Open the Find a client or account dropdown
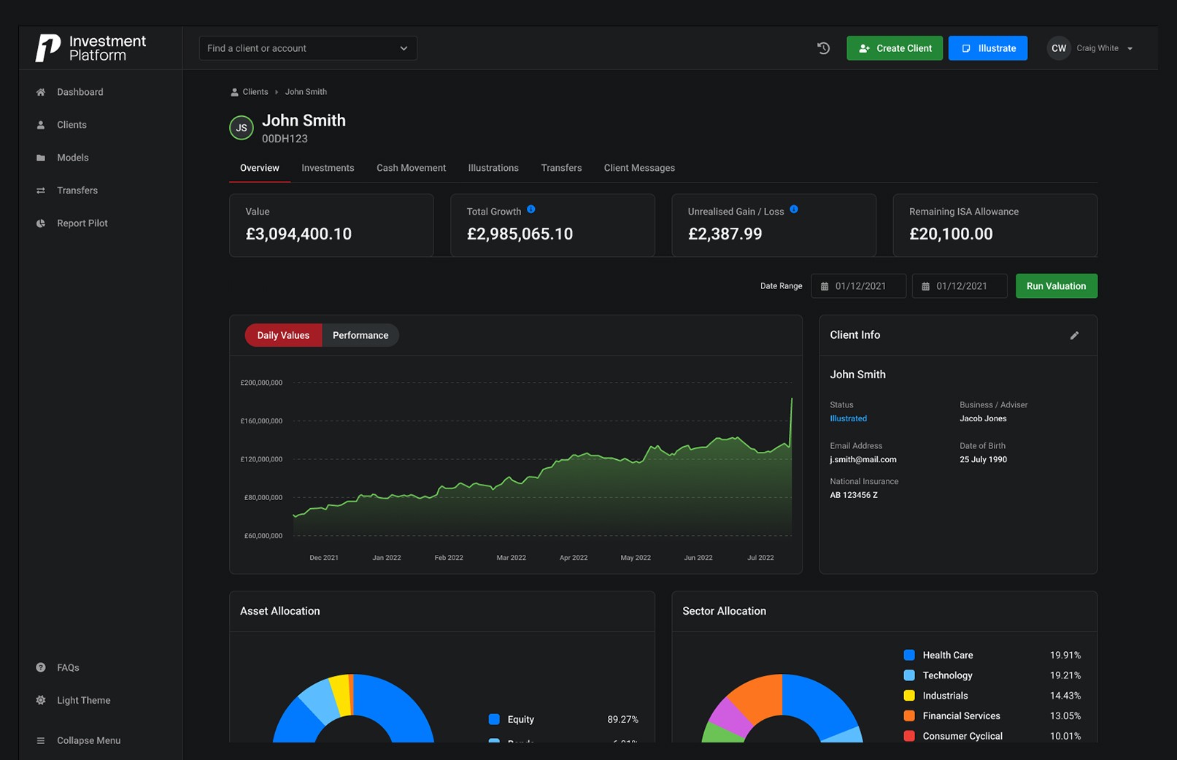 [308, 48]
